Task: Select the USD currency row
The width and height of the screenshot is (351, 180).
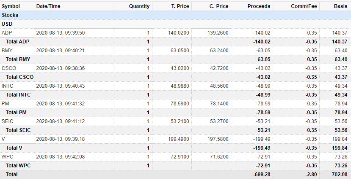Action: click(x=175, y=24)
